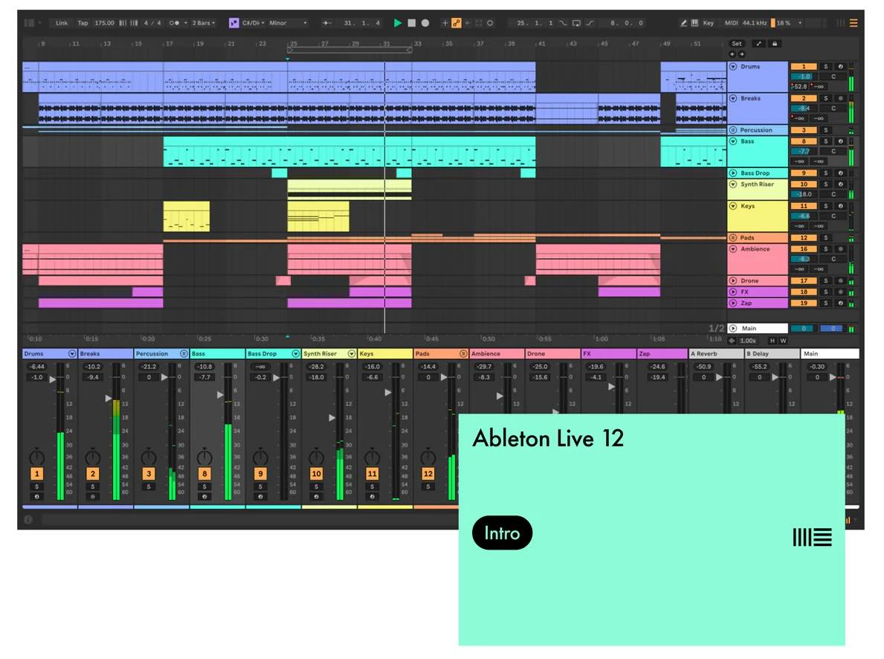Solo the Bass track in arrangement
Screen dimensions: 884x659
(x=826, y=141)
